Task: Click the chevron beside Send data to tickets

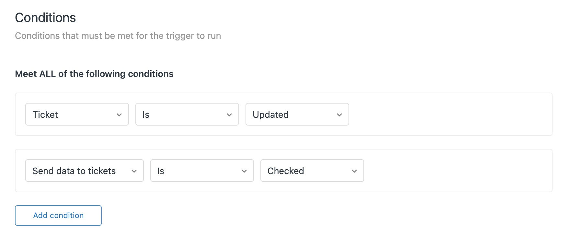Action: click(134, 171)
